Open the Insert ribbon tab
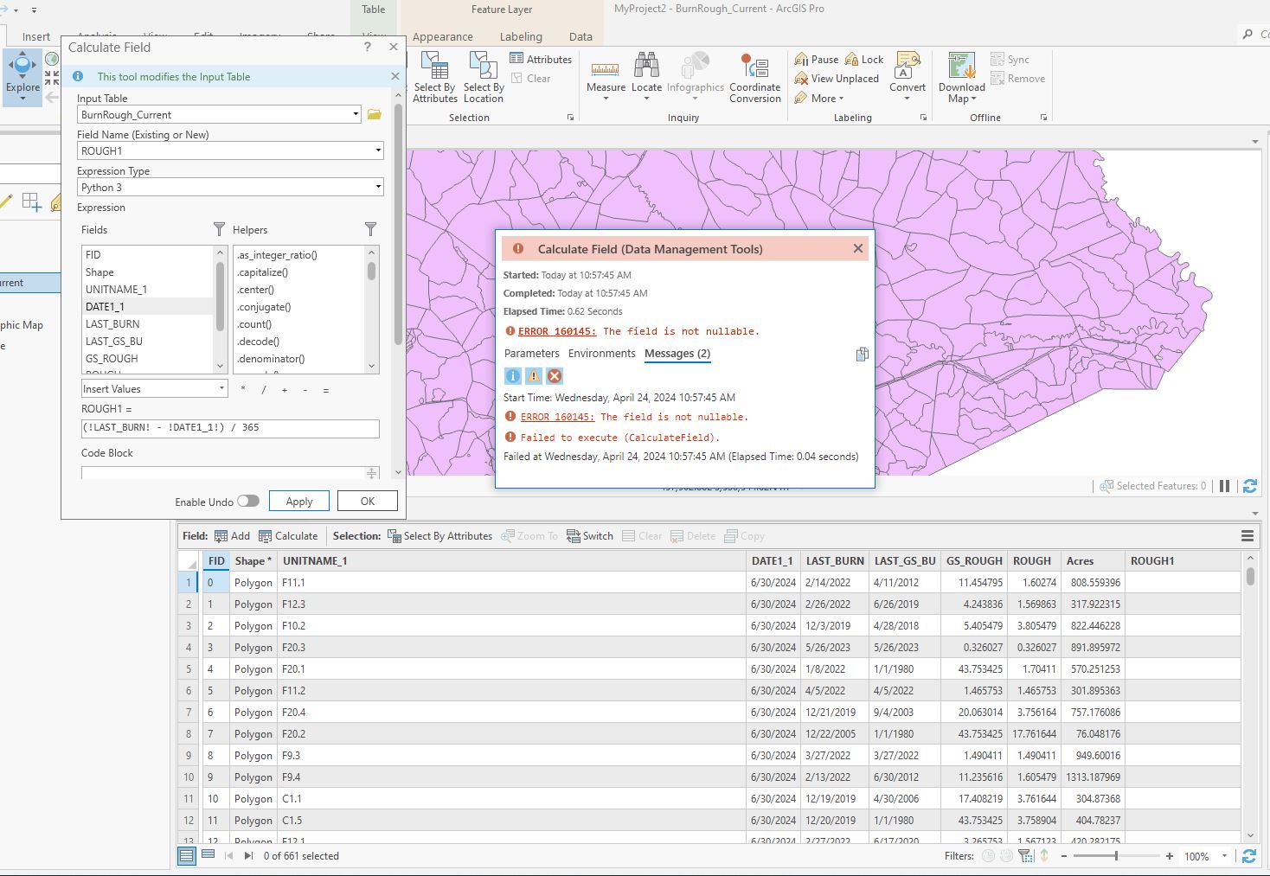The image size is (1270, 876). (x=36, y=36)
